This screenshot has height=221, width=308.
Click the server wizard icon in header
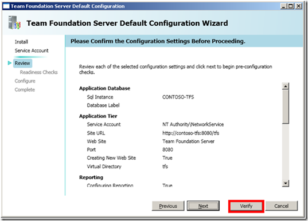pos(14,23)
